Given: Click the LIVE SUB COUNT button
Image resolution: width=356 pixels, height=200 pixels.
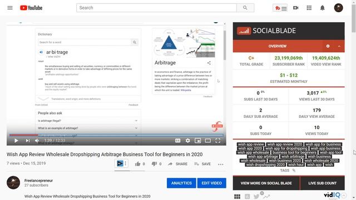Looking at the screenshot, I should coord(323,183).
